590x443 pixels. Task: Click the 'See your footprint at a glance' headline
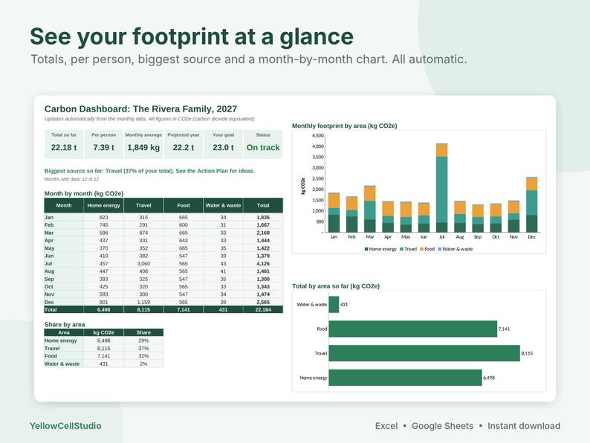click(x=192, y=36)
